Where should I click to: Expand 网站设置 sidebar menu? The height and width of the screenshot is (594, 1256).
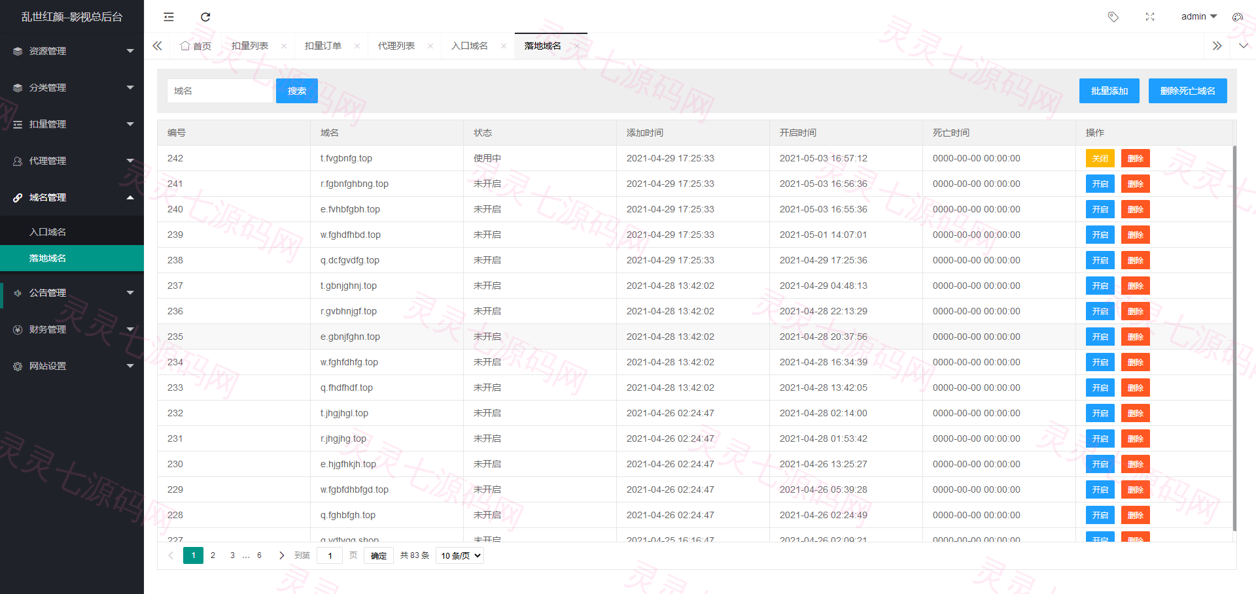pos(72,366)
